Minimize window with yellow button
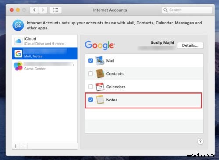Screen dimensions: 219x160 point(18,10)
